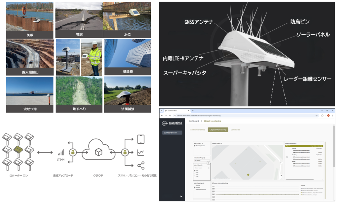Open the Select Date Range dropdown

point(201,160)
